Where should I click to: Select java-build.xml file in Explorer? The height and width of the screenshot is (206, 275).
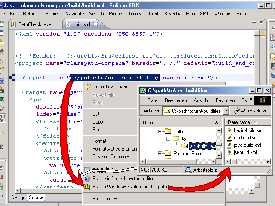click(247, 145)
